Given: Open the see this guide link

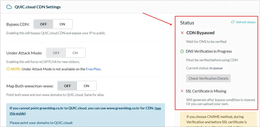Looking at the screenshot, I should [x=85, y=111].
